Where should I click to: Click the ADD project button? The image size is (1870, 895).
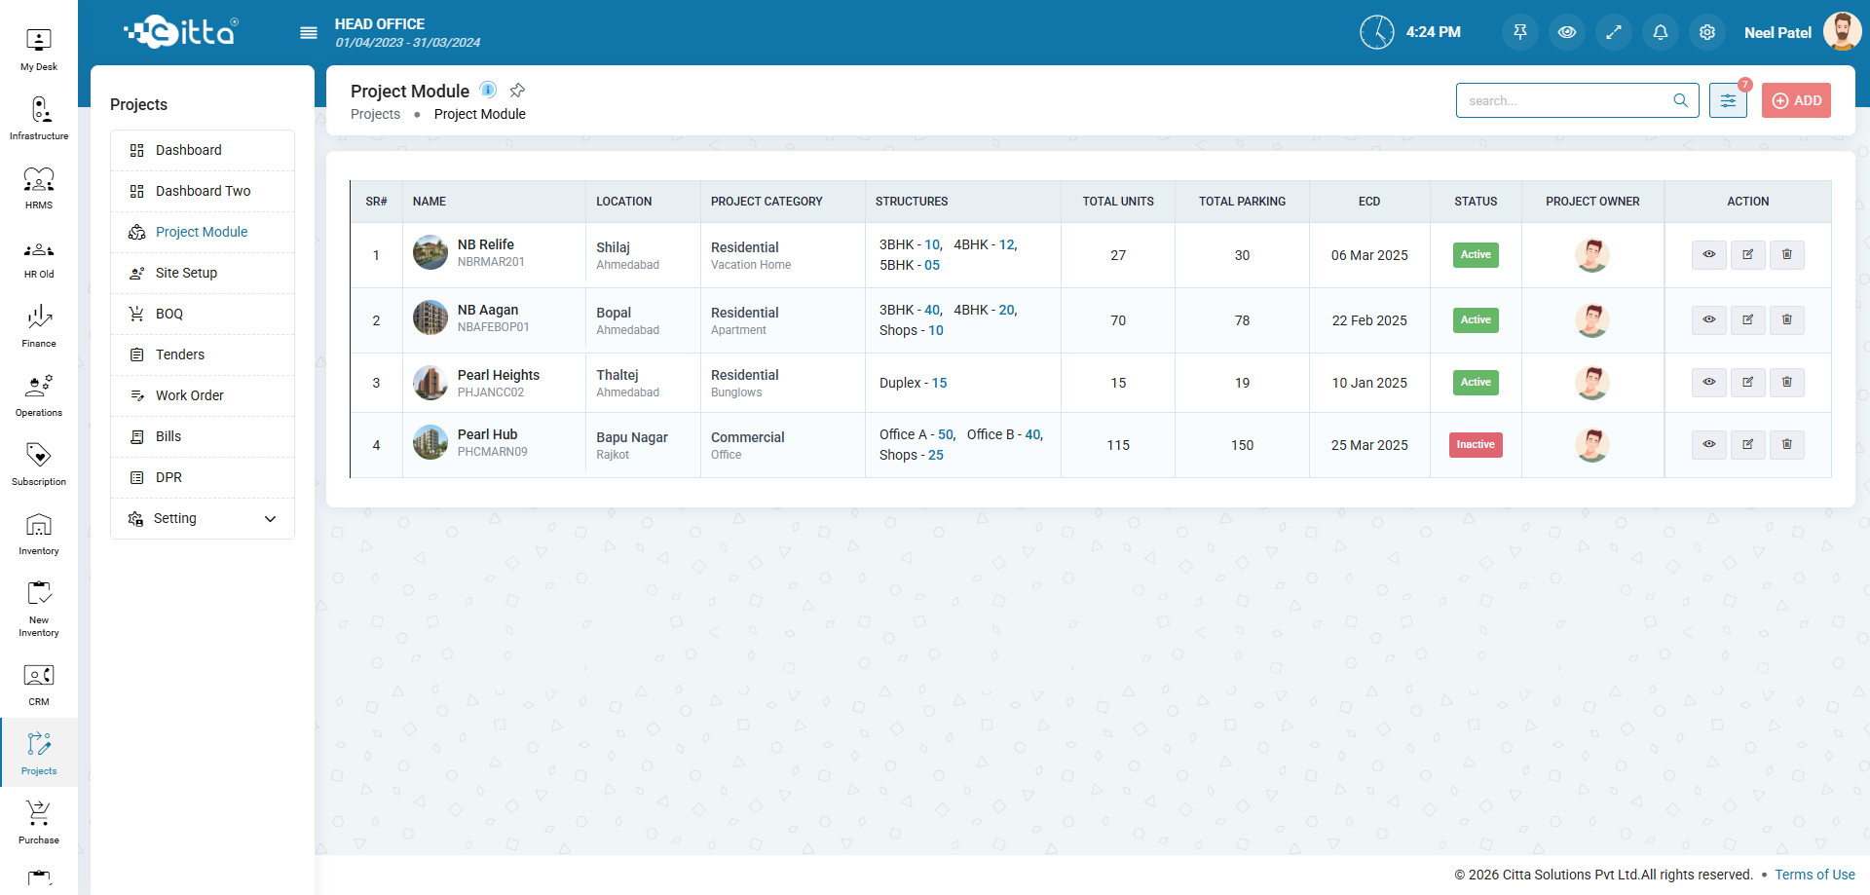(x=1796, y=100)
